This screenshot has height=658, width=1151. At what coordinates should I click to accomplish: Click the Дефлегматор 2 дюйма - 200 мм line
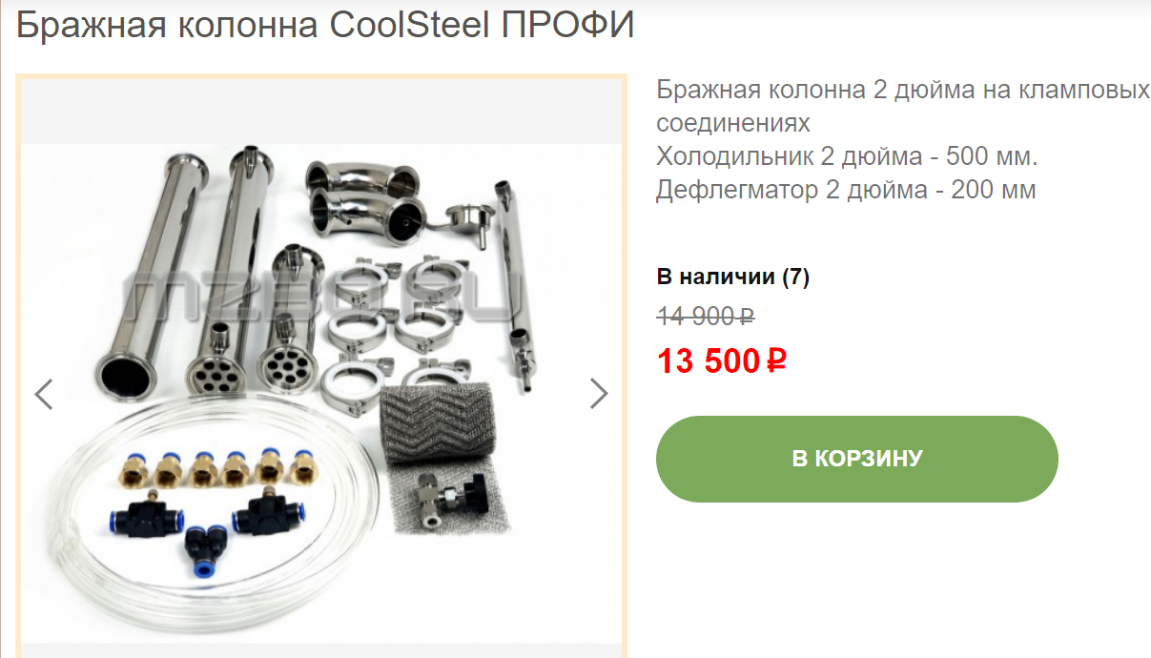click(846, 190)
